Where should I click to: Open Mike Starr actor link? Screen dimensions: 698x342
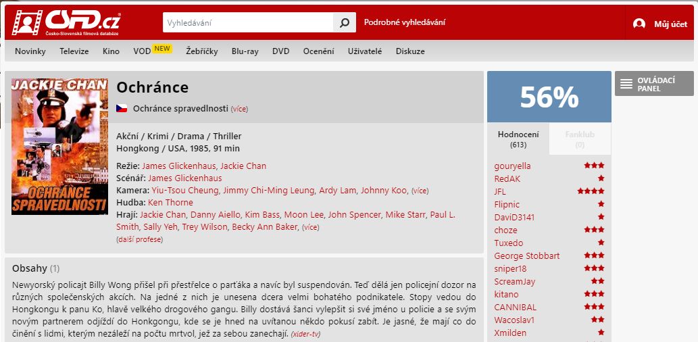tap(405, 215)
